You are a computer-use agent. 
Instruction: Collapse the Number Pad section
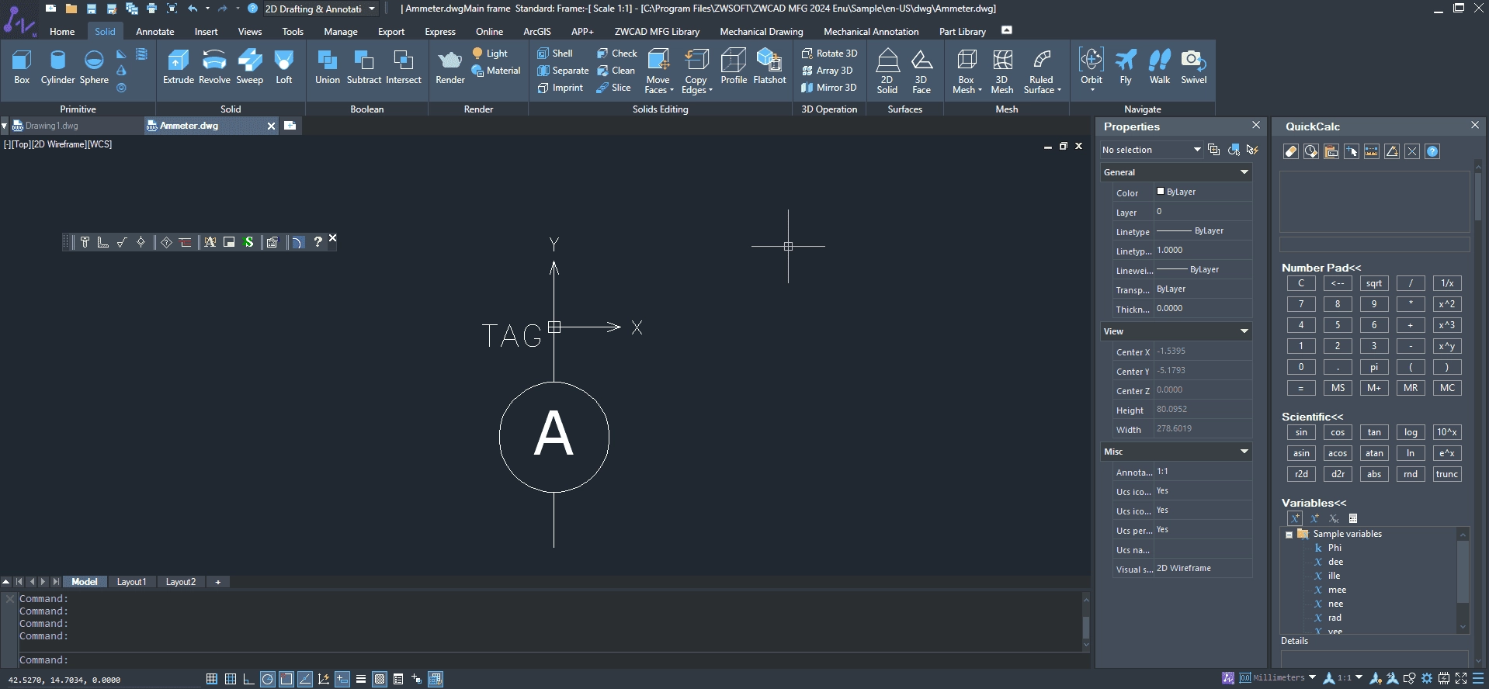pos(1321,268)
